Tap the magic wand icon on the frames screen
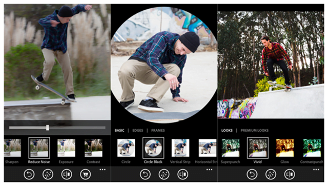Screen dimensions: 328x186 tap(164, 174)
